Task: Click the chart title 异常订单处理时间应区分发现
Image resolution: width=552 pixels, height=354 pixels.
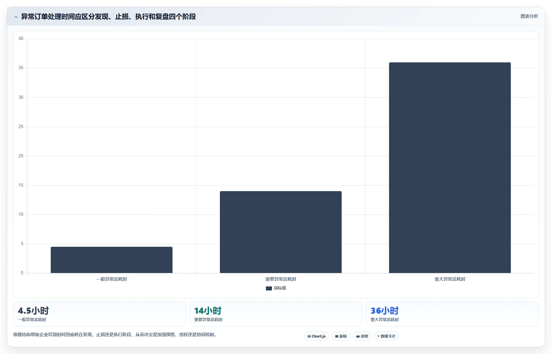Action: coord(108,16)
